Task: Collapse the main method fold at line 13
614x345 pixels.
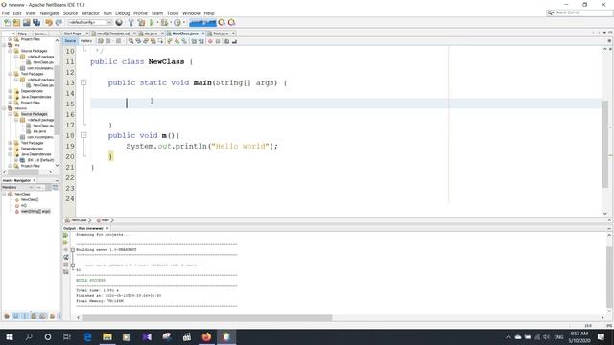Action: click(83, 82)
